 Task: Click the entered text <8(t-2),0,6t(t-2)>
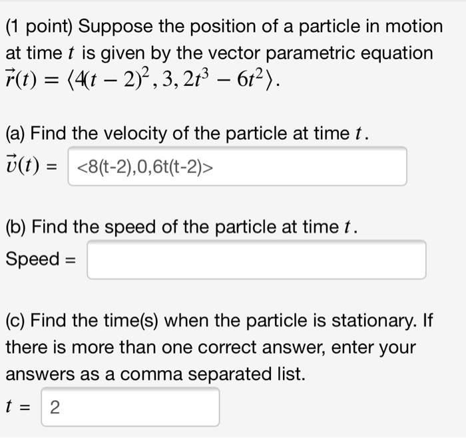tap(144, 167)
